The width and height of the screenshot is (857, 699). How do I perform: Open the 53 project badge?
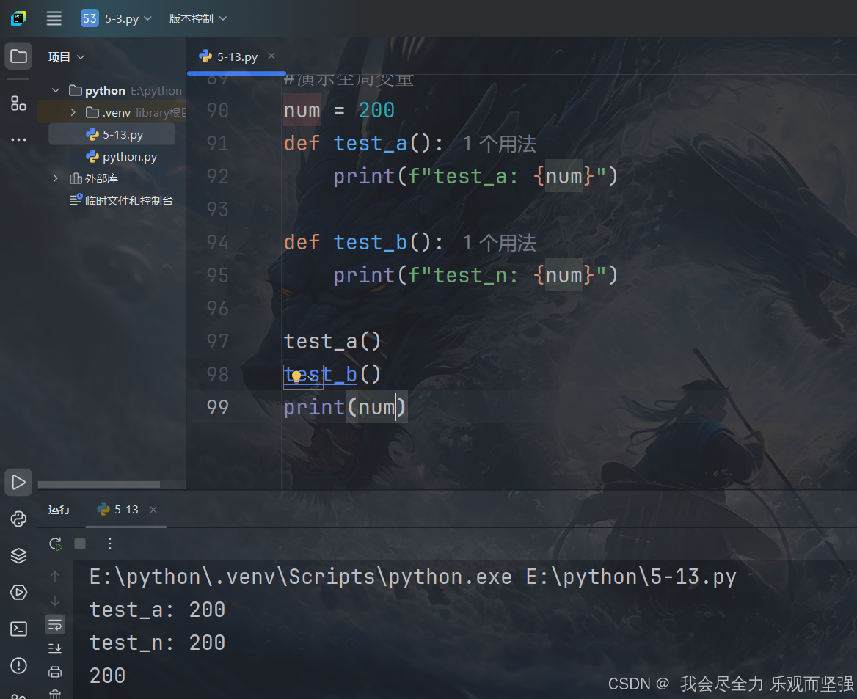90,18
